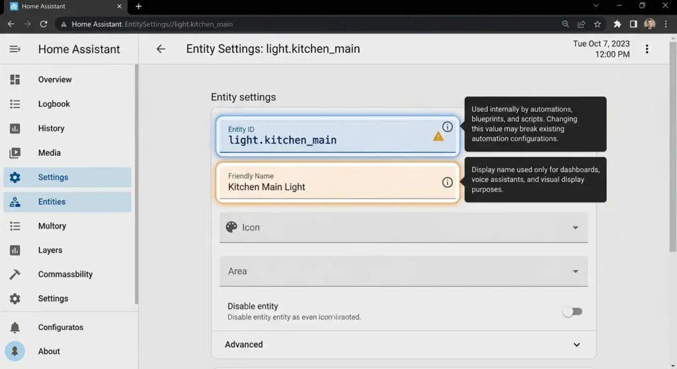Click the Overview dashboard icon
Image resolution: width=677 pixels, height=369 pixels.
click(x=15, y=79)
